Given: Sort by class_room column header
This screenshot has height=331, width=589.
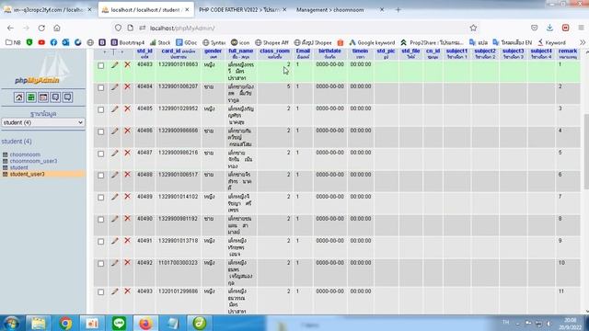Looking at the screenshot, I should click(x=274, y=51).
